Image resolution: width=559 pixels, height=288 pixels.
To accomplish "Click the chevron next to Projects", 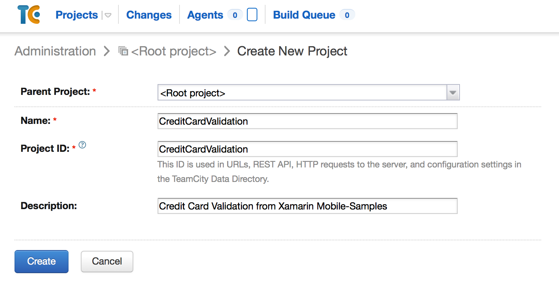I will 108,15.
